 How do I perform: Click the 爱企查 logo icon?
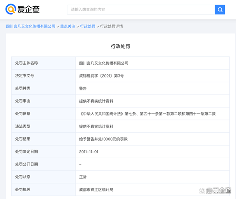tap(11, 9)
